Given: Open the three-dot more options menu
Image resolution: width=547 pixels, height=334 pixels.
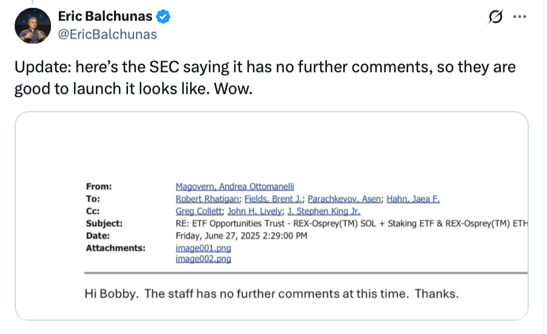Looking at the screenshot, I should (x=520, y=17).
